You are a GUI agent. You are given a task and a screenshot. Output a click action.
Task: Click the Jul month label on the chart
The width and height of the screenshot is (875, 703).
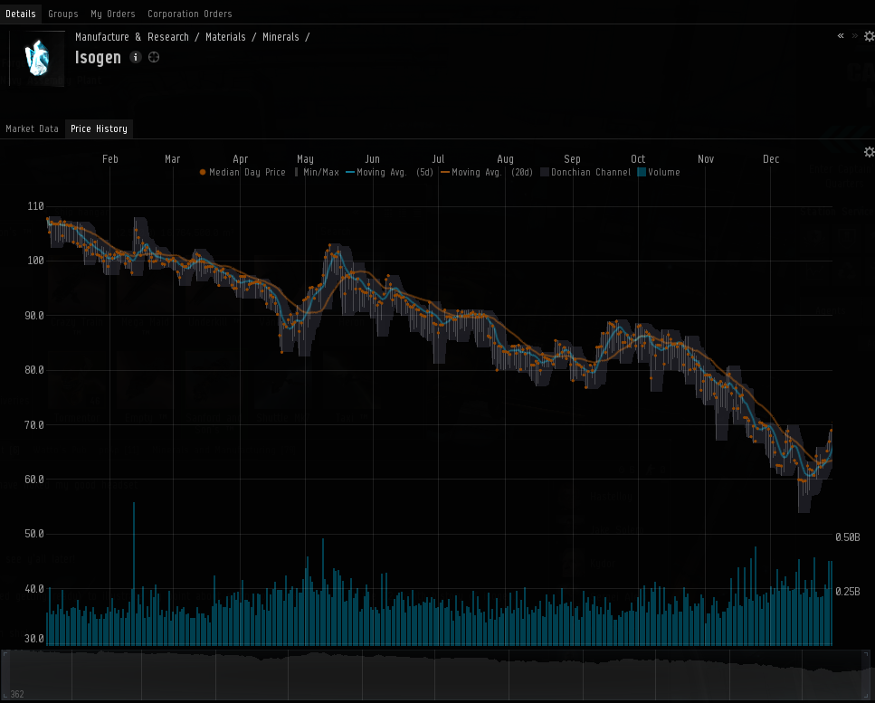click(x=438, y=159)
